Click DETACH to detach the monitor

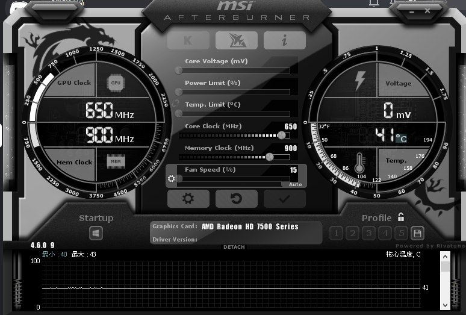[234, 247]
